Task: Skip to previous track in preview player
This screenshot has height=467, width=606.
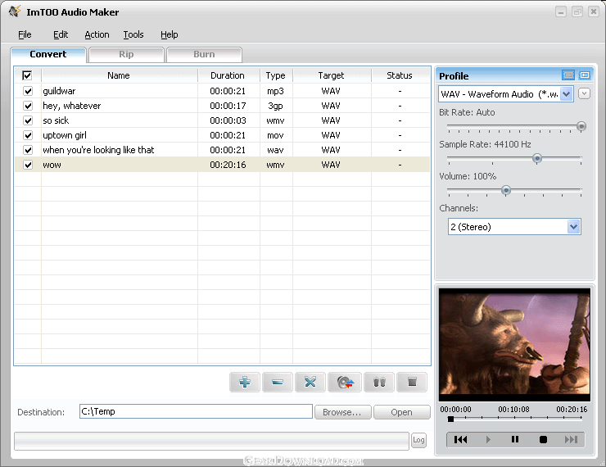Action: point(460,439)
